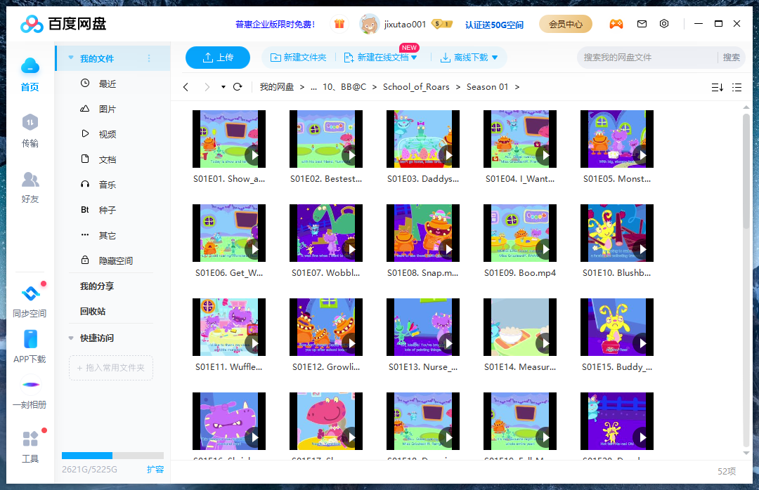Select the S01E09. Boo.mp4 thumbnail
Screen dimensions: 759x490
pos(520,233)
